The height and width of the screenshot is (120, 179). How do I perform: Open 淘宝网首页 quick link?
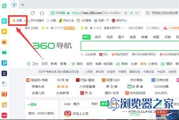(120, 54)
